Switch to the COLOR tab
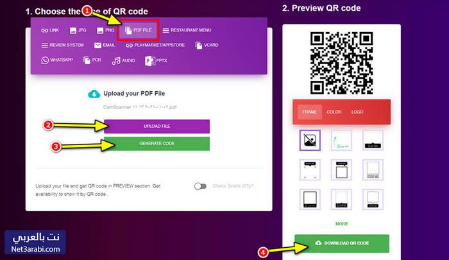This screenshot has width=449, height=260. point(334,112)
